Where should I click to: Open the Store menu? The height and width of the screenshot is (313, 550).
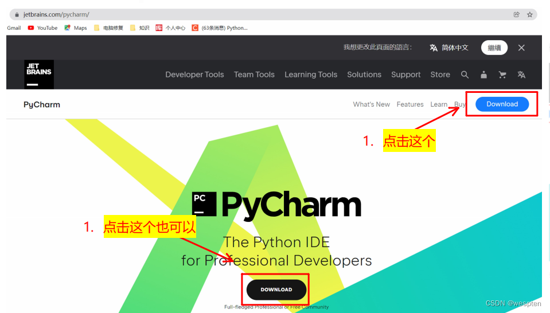[440, 75]
